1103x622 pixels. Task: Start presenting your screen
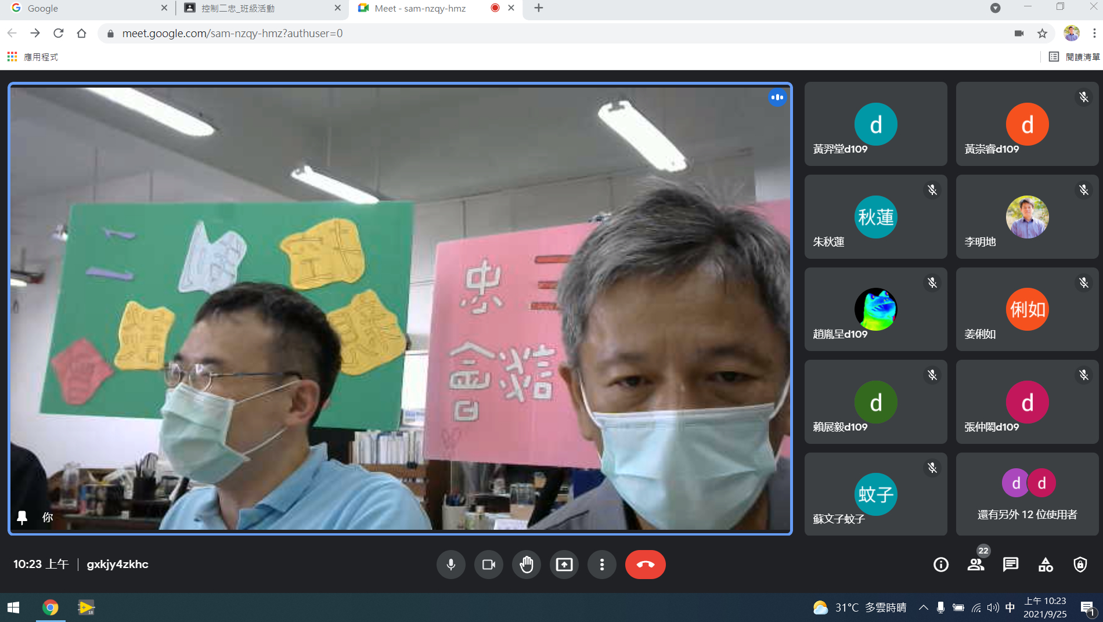[x=564, y=565]
